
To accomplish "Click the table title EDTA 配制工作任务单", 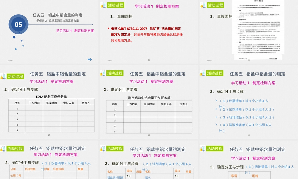I will pyautogui.click(x=51, y=97).
